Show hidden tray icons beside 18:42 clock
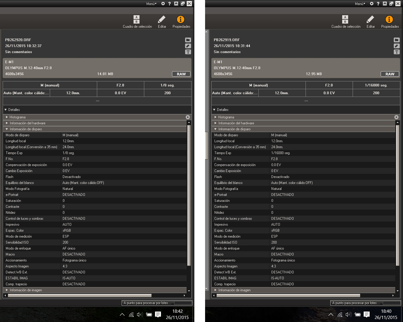 point(122,315)
